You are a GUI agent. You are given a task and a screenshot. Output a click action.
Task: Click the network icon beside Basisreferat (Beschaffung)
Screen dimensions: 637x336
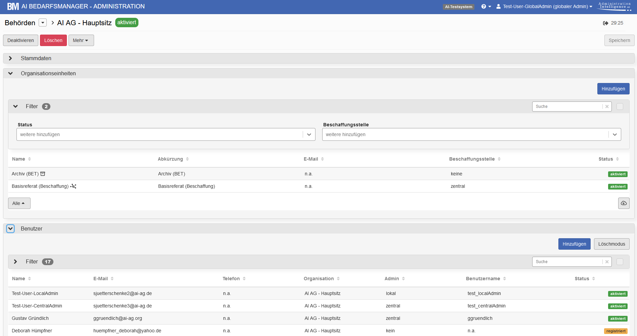[73, 186]
